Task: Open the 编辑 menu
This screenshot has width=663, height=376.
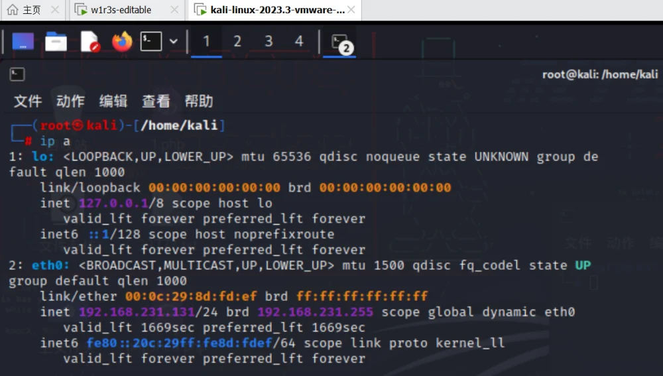Action: (113, 101)
